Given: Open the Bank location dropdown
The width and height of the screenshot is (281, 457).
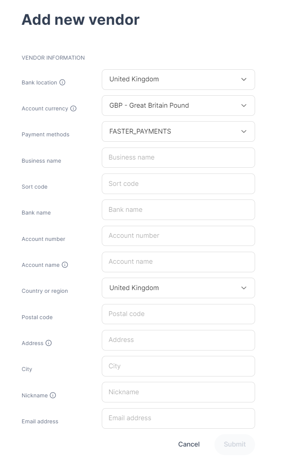Looking at the screenshot, I should [x=178, y=79].
